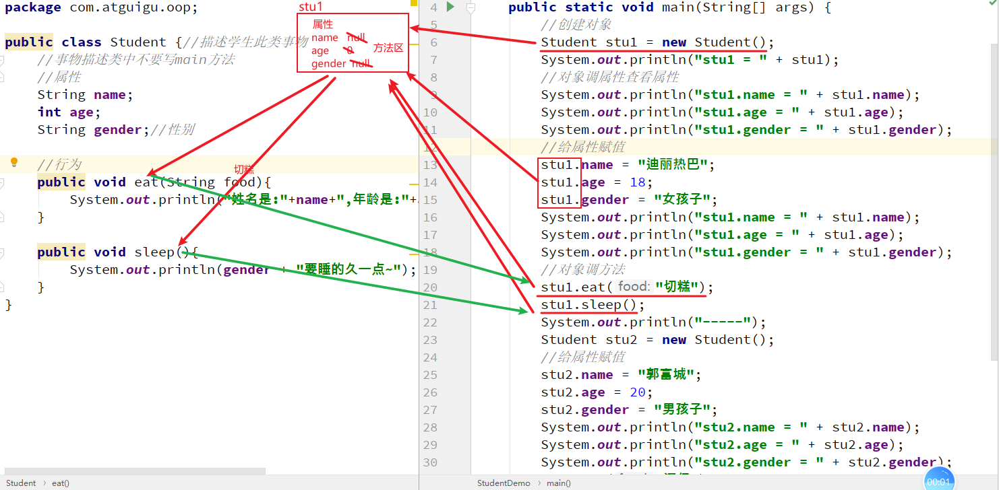Click the food: parameter hint
The width and height of the screenshot is (999, 490).
click(x=634, y=287)
